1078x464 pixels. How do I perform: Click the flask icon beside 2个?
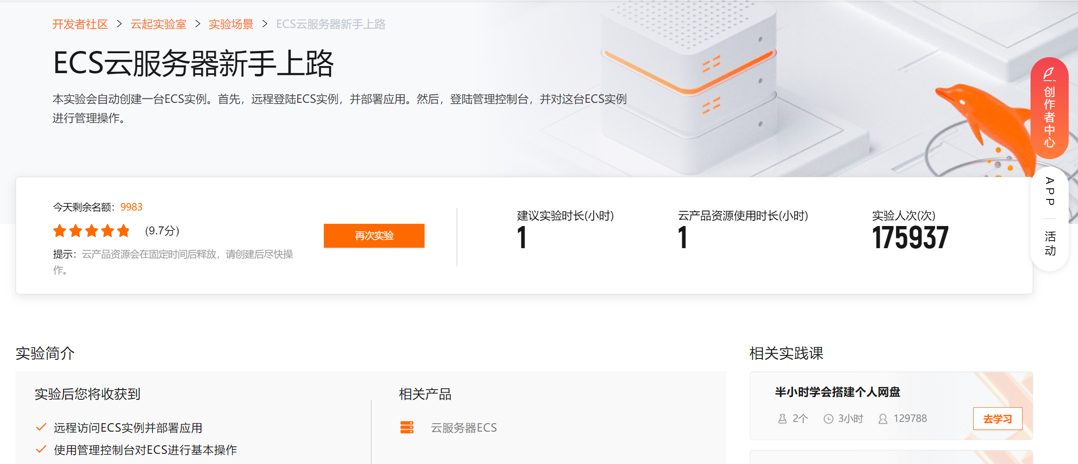[783, 419]
